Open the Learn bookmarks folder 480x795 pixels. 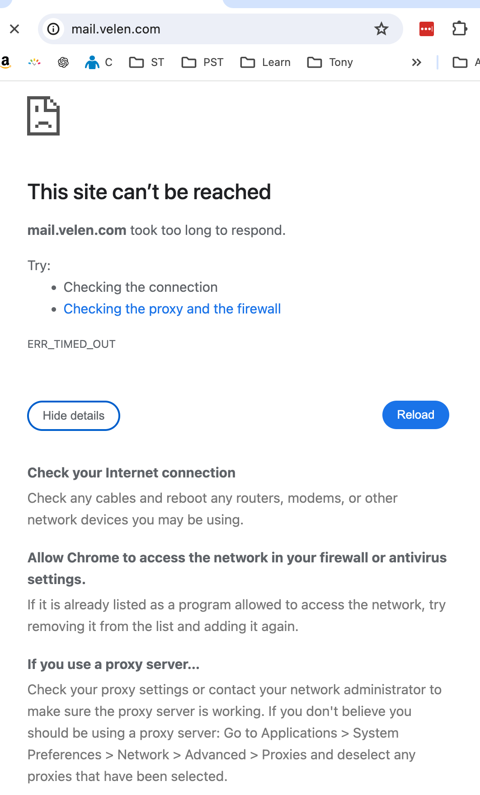click(x=265, y=62)
